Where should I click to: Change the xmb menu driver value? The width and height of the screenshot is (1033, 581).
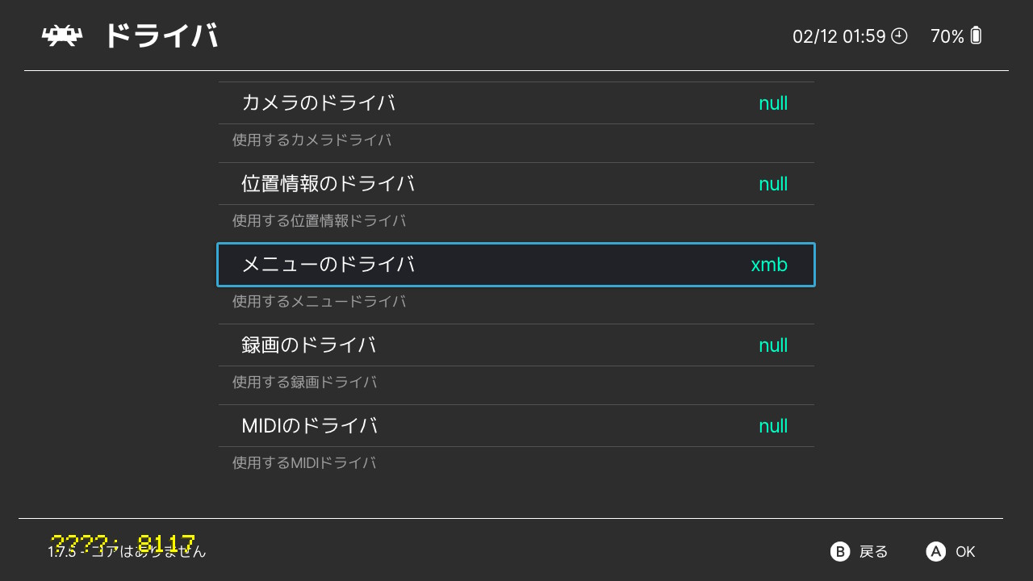tap(769, 265)
